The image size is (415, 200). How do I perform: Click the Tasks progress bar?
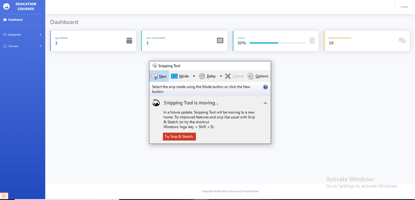278,43
